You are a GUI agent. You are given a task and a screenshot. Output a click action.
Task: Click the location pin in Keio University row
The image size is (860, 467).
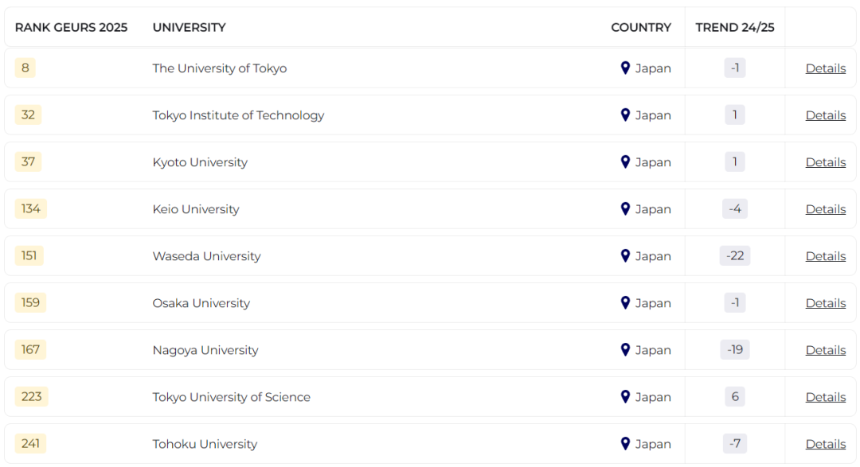click(625, 208)
